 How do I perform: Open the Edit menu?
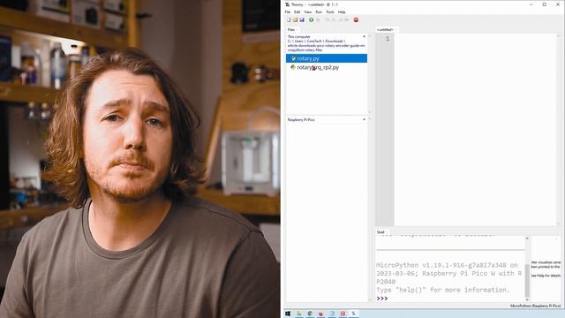(297, 11)
